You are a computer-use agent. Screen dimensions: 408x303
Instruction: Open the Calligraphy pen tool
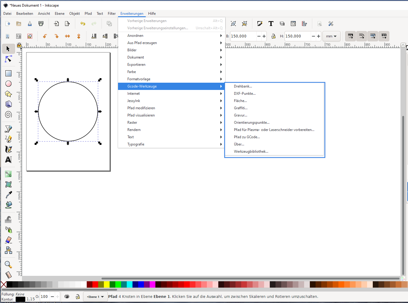click(8, 149)
